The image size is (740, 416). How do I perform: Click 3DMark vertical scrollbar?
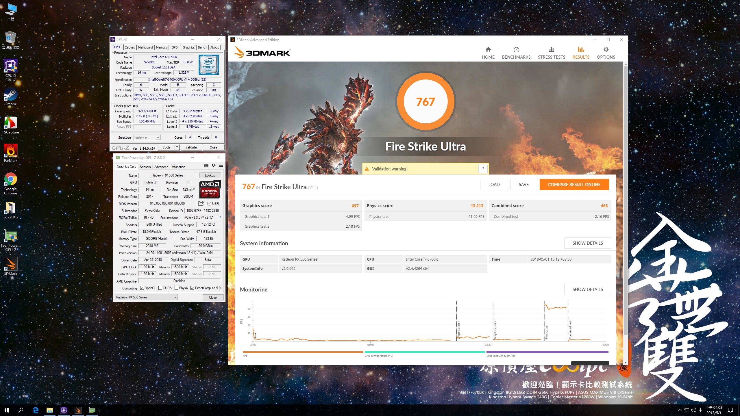tap(626, 201)
